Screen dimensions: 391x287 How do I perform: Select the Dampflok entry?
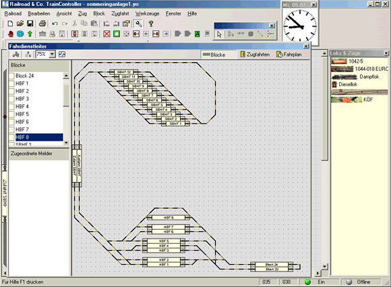point(355,77)
